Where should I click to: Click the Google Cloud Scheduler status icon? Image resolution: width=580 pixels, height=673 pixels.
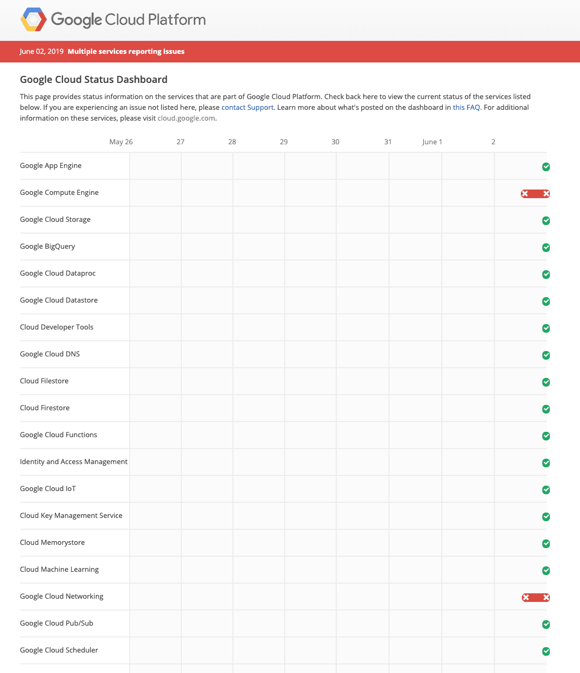(x=546, y=651)
